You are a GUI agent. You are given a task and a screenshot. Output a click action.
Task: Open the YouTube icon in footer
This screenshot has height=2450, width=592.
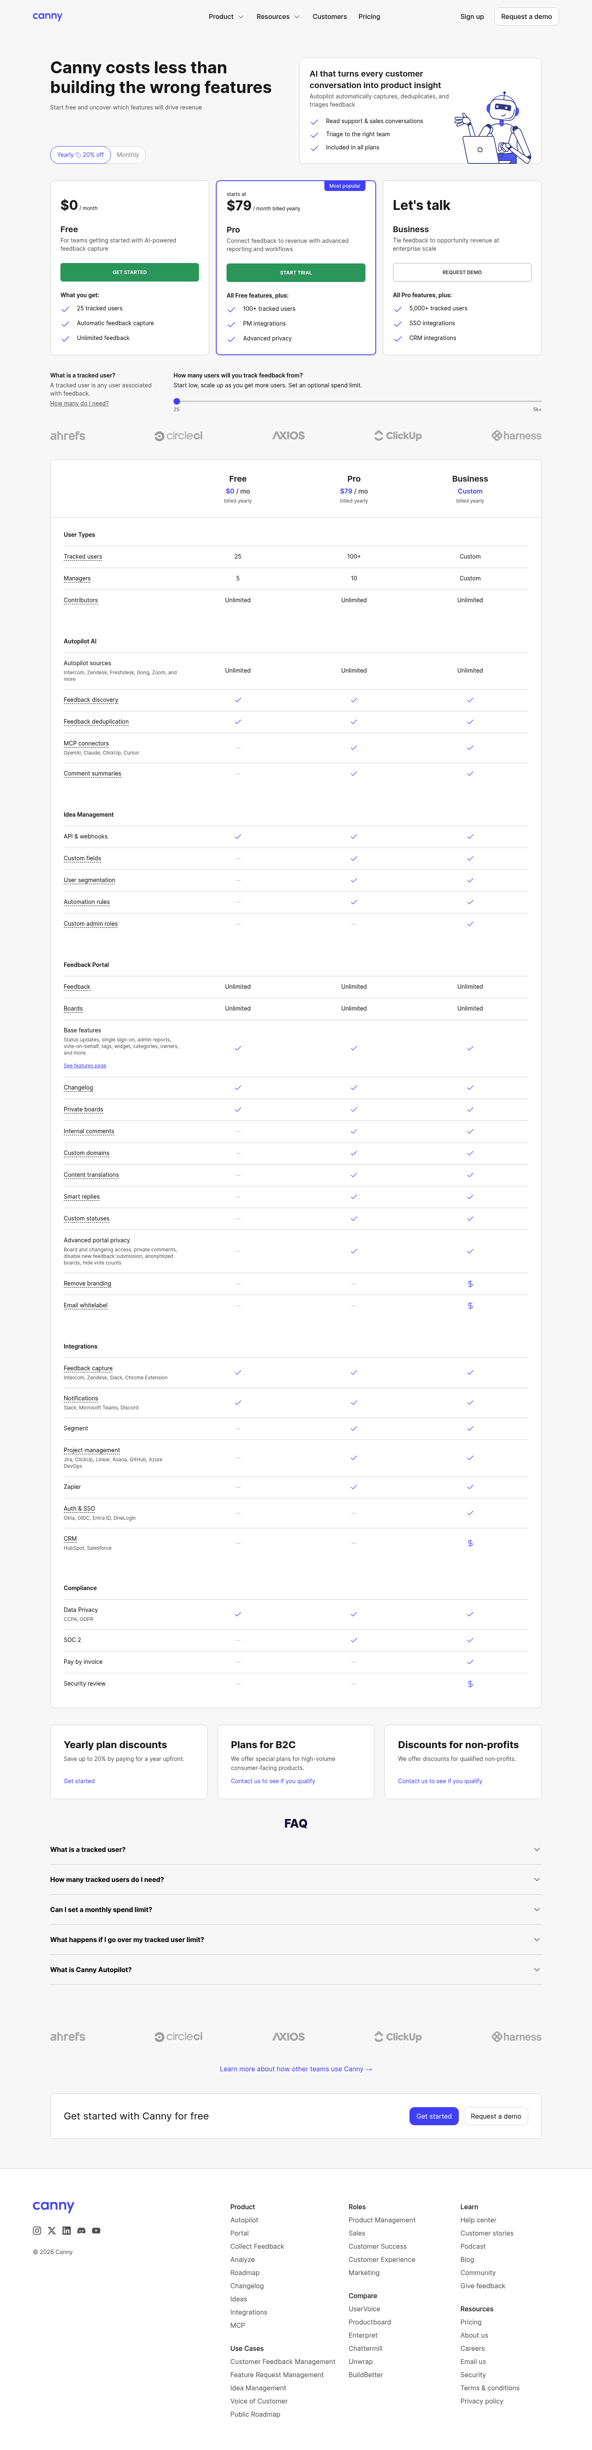tap(96, 2230)
